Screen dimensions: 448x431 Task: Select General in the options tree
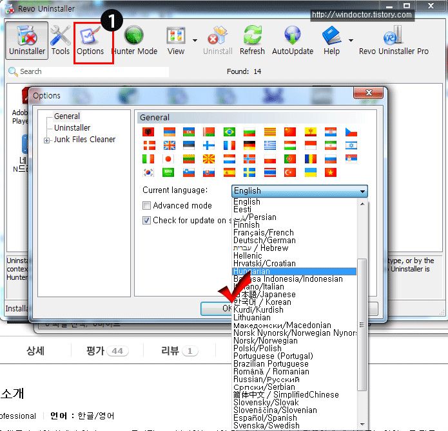tap(67, 116)
